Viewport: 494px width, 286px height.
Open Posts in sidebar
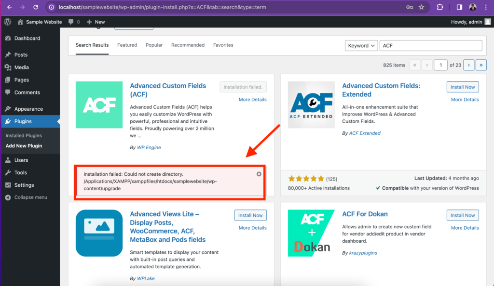click(x=21, y=54)
